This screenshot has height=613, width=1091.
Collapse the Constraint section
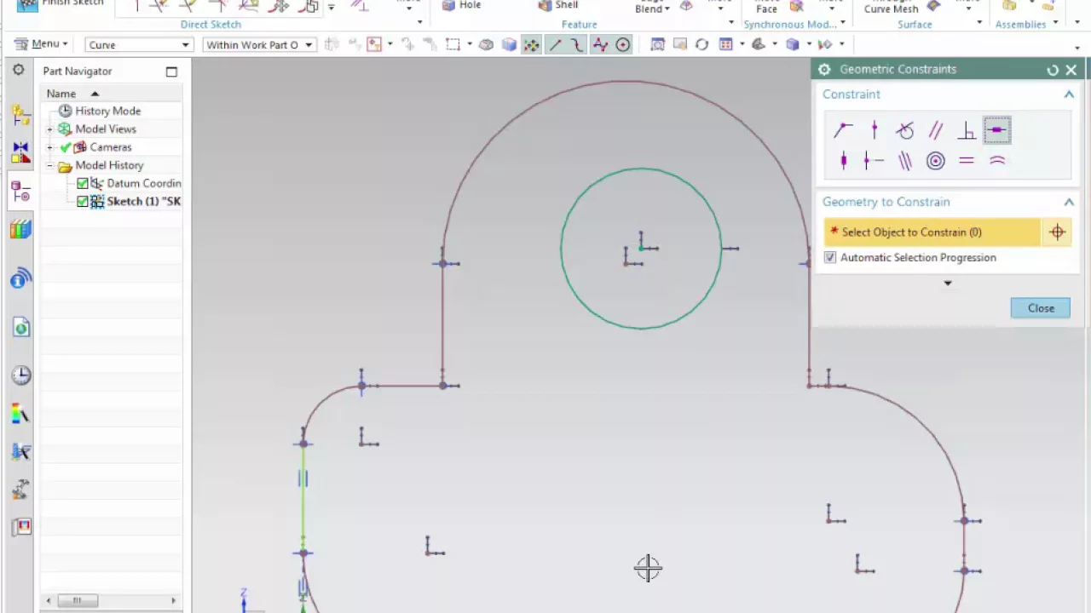[x=1069, y=95]
